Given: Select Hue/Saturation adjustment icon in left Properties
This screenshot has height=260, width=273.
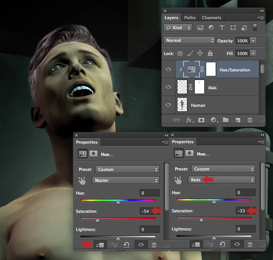Looking at the screenshot, I should point(83,154).
